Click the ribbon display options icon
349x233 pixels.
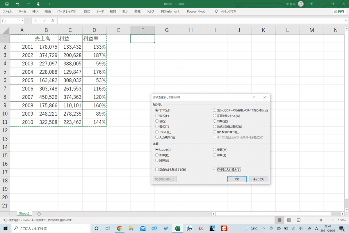[311, 4]
